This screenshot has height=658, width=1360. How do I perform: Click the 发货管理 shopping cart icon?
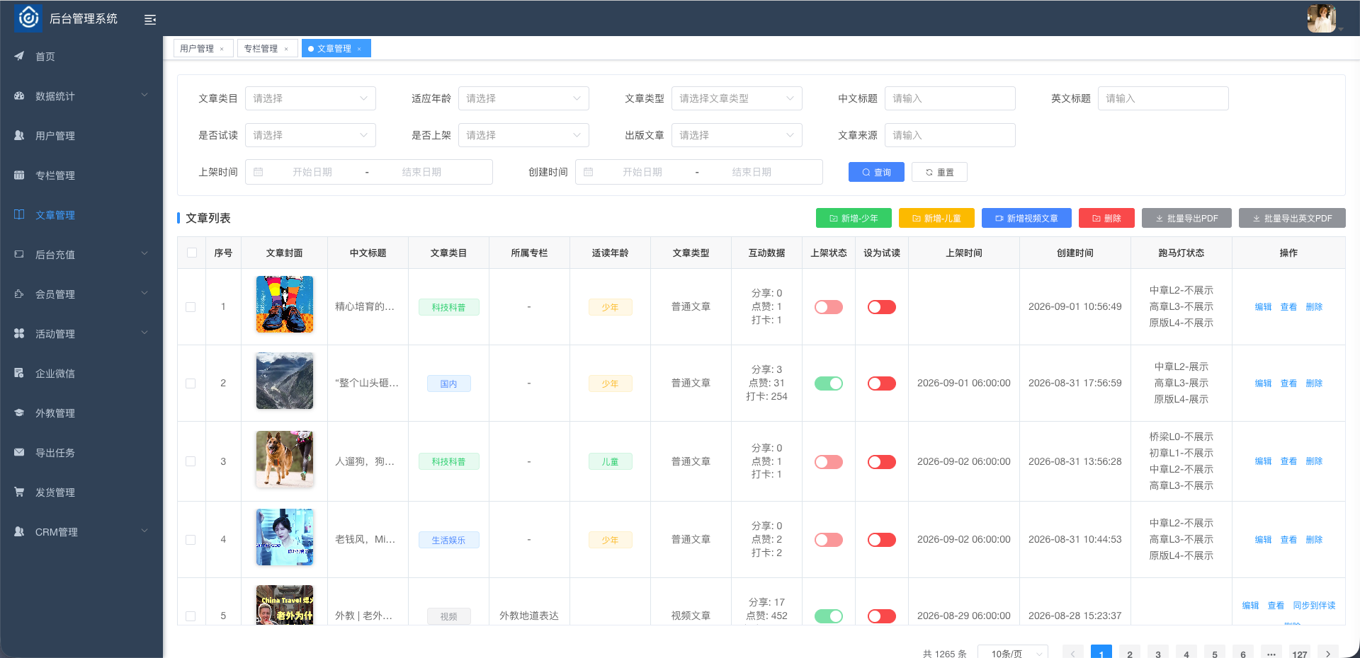(x=19, y=492)
